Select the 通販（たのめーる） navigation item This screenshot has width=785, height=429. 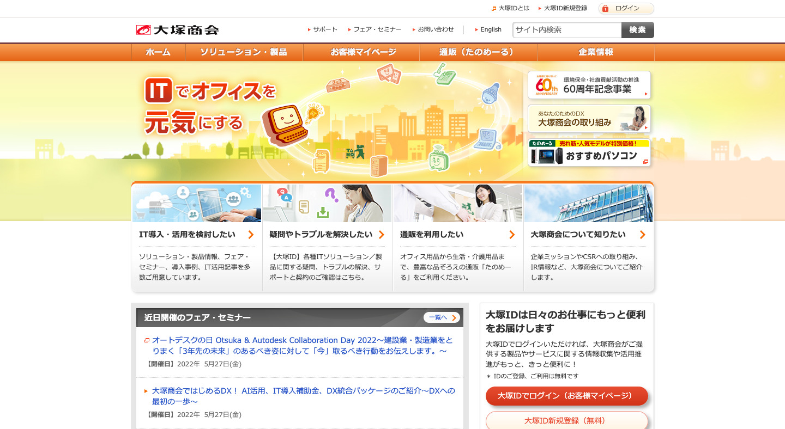coord(478,52)
